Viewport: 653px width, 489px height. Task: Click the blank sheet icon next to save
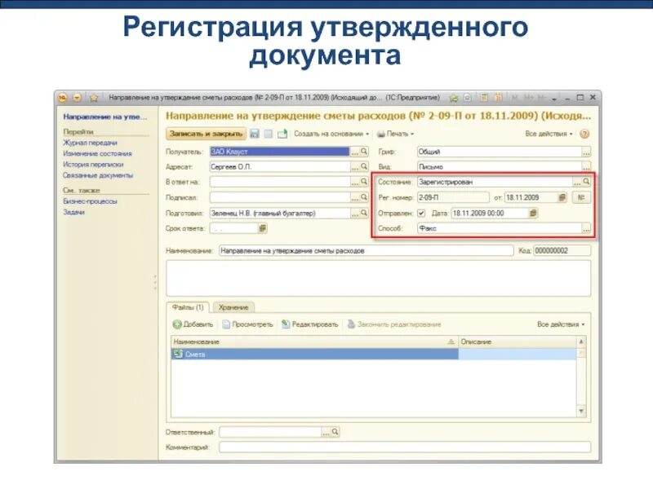pyautogui.click(x=269, y=134)
